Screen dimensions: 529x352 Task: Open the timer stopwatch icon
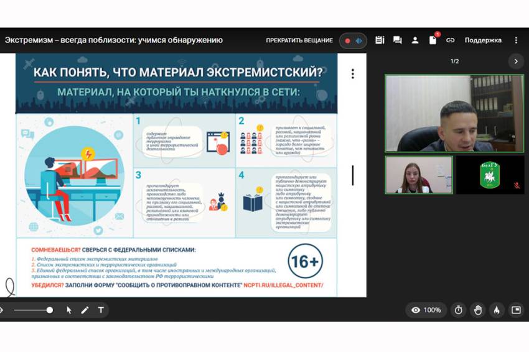pos(458,310)
